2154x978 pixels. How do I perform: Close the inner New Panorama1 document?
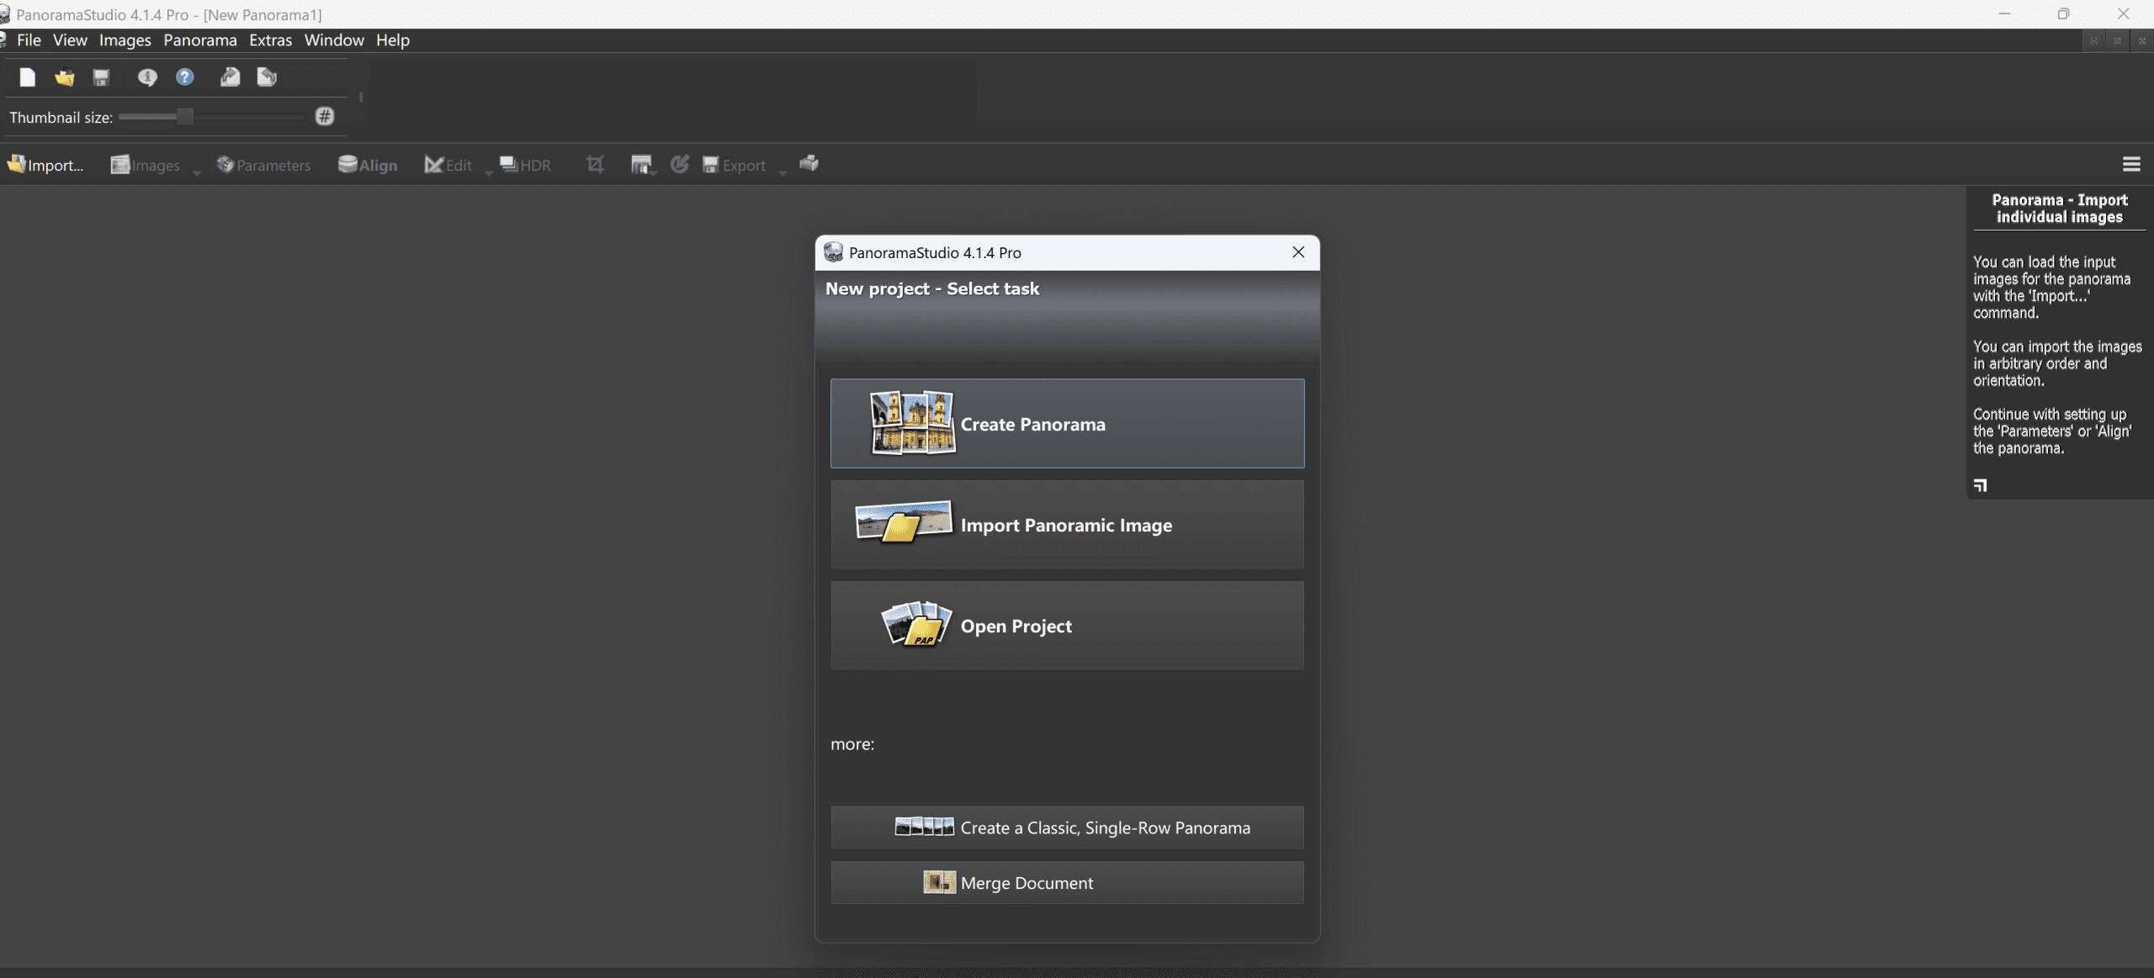2141,40
